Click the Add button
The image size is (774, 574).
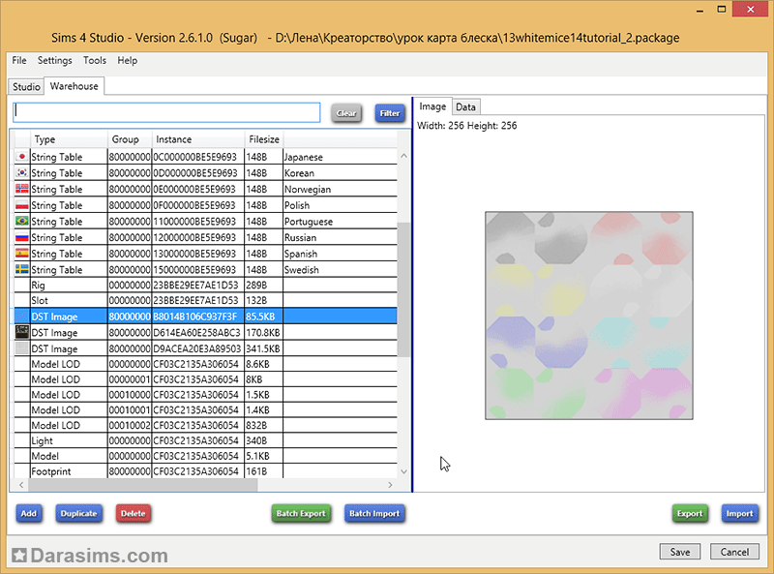click(x=29, y=513)
